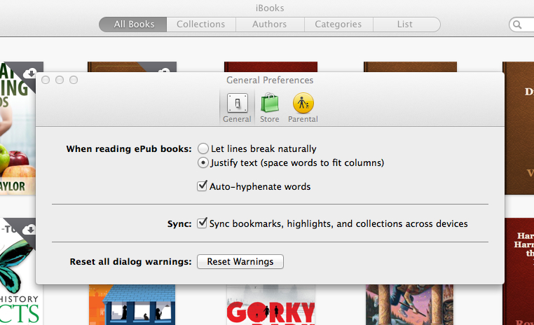
Task: Switch to Collections view
Action: point(201,25)
